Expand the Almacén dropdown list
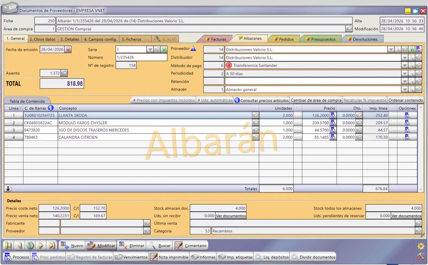This screenshot has height=265, width=428. pyautogui.click(x=404, y=89)
